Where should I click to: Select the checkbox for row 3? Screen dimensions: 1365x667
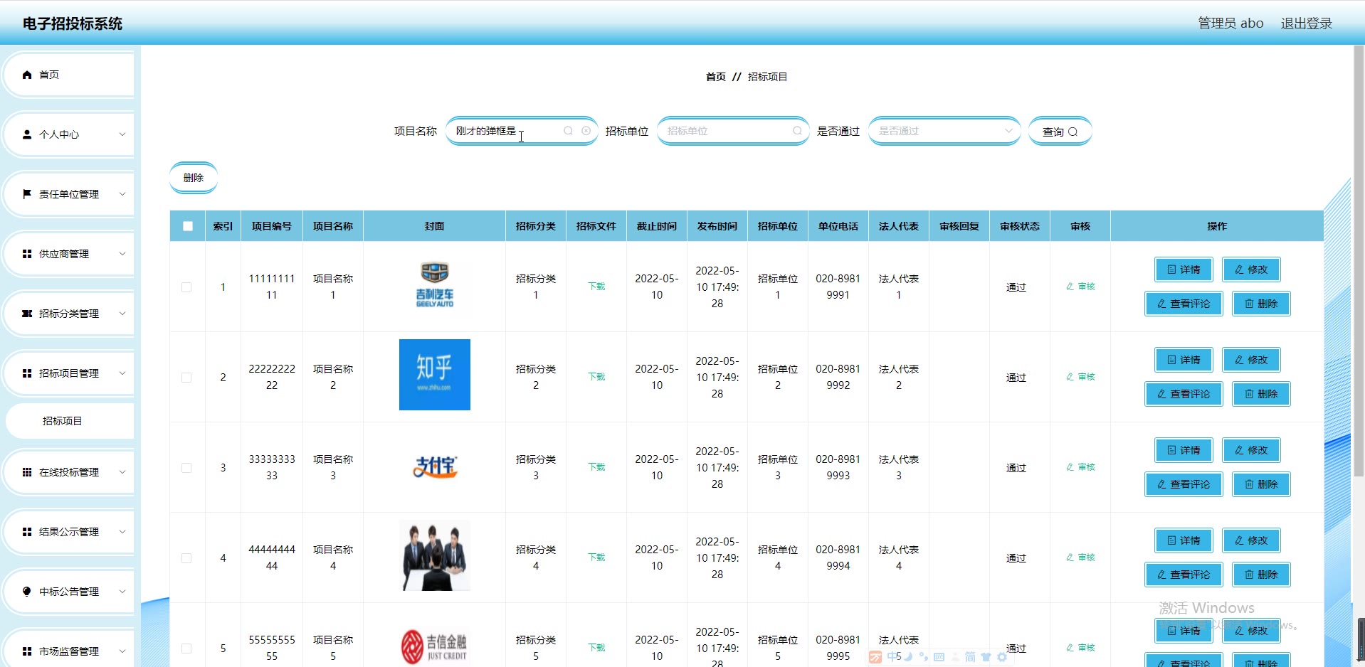[x=186, y=468]
